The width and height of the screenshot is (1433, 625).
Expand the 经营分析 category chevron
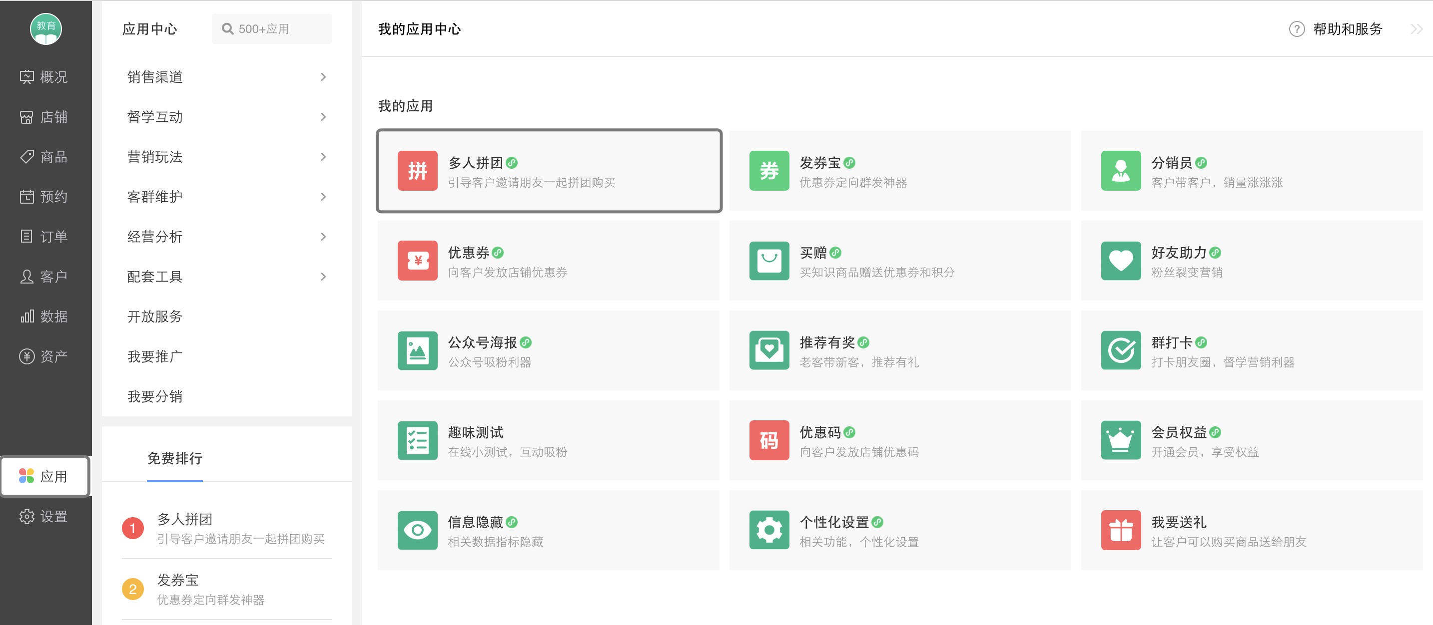coord(323,237)
